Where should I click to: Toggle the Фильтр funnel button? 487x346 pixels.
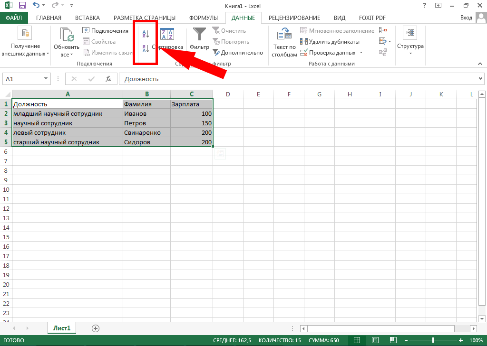199,37
